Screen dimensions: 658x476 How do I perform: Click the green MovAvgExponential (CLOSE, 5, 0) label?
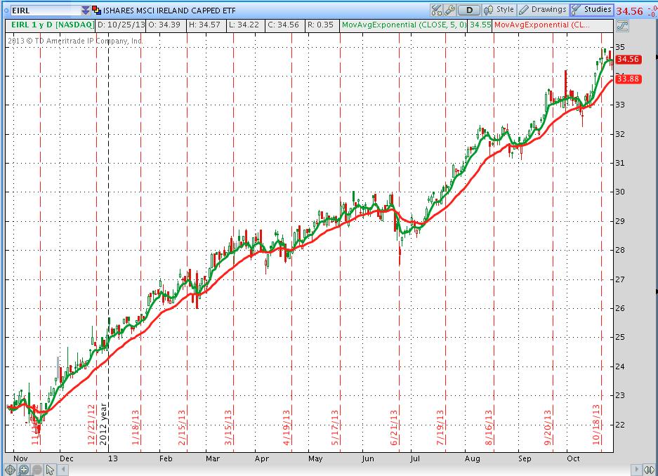pyautogui.click(x=404, y=25)
